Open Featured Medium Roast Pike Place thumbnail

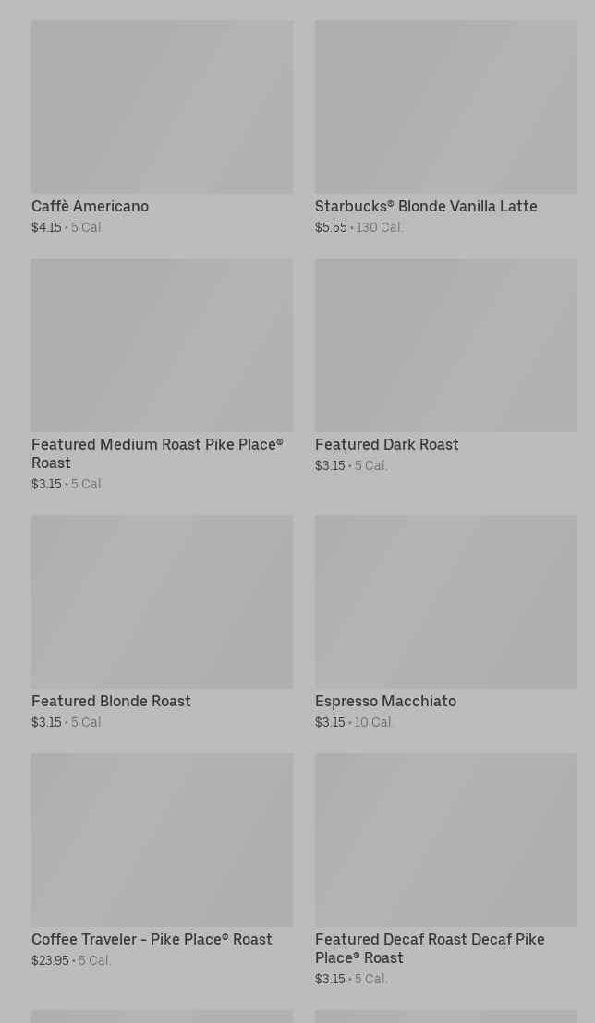162,345
